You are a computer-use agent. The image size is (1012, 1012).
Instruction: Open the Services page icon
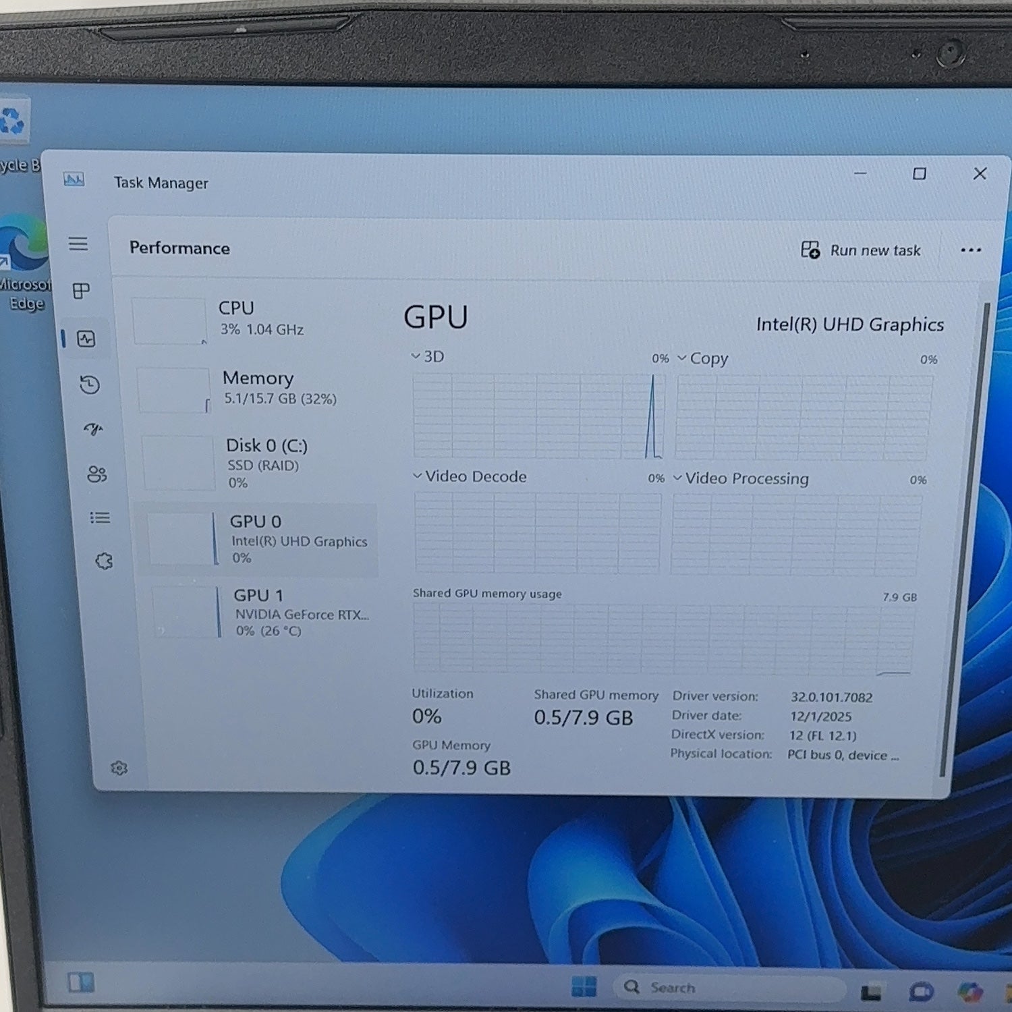pyautogui.click(x=104, y=561)
